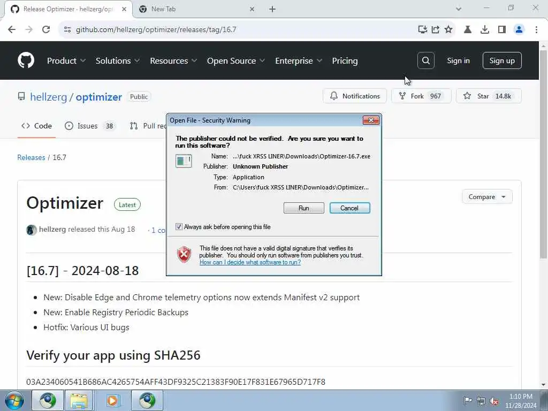Viewport: 548px width, 411px height.
Task: Open Chrome three-dot menu
Action: tap(536, 29)
